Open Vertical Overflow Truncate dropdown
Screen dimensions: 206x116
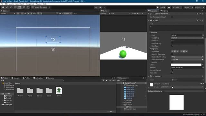(x=187, y=60)
